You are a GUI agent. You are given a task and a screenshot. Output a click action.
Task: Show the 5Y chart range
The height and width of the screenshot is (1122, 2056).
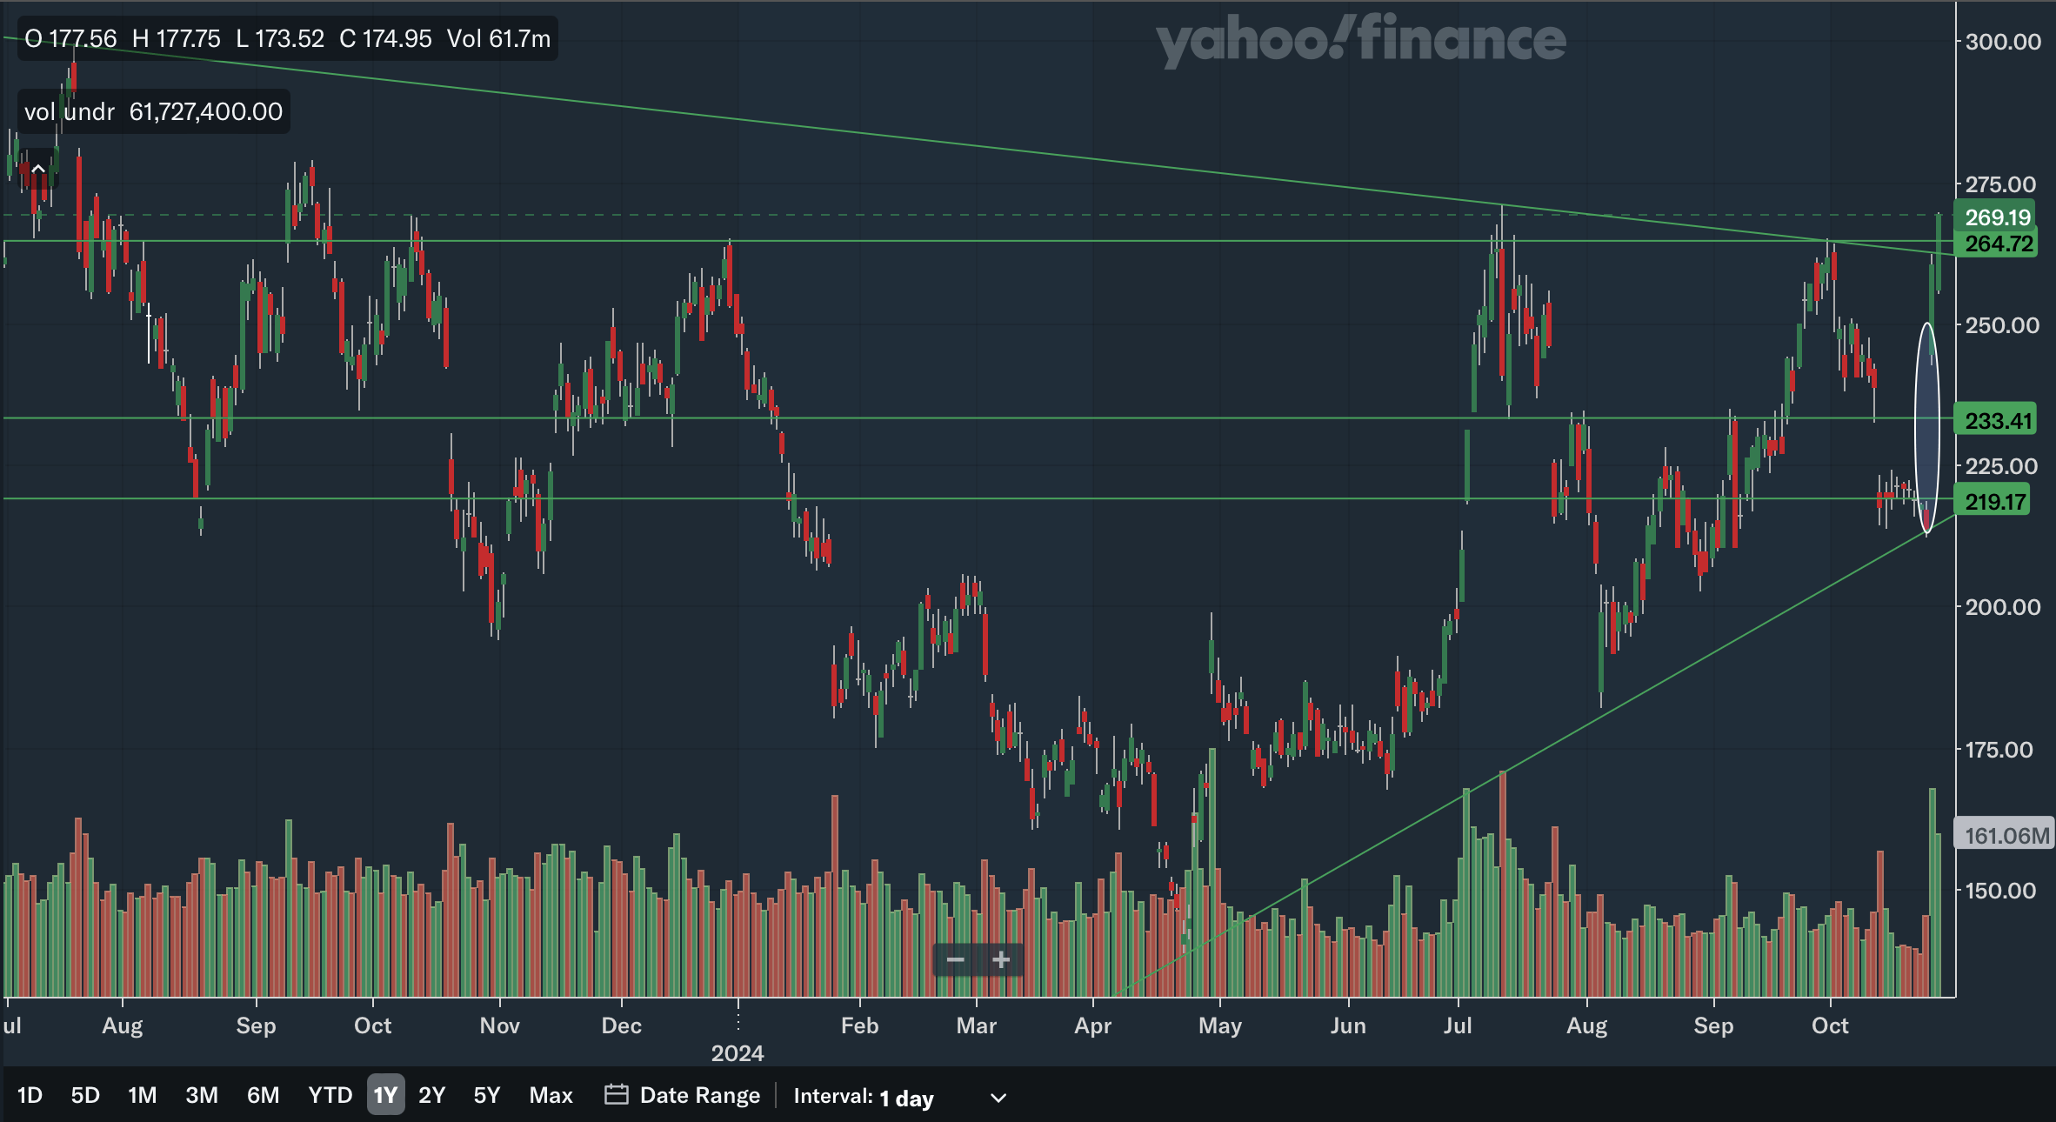(x=487, y=1095)
